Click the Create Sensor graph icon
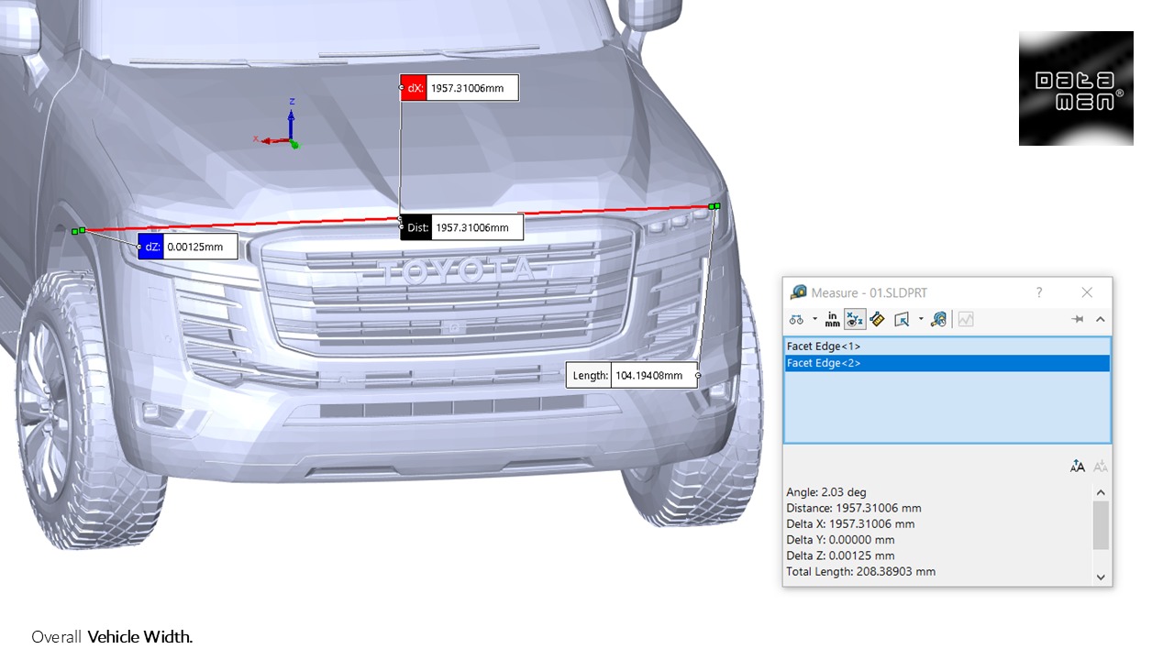 (966, 319)
